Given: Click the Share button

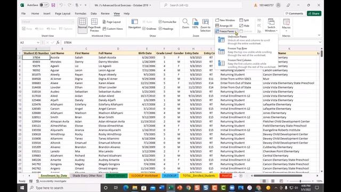Looking at the screenshot, I should 314,13.
